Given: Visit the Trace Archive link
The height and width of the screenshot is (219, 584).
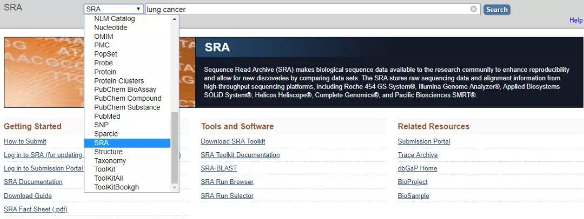Looking at the screenshot, I should tap(417, 155).
